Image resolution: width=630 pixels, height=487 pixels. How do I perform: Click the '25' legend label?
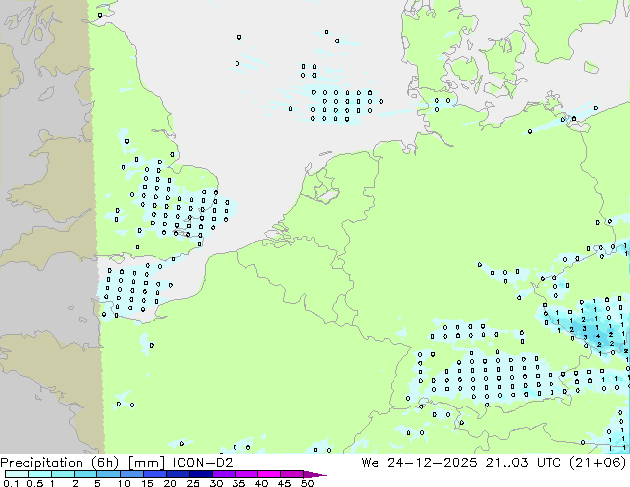(x=193, y=483)
